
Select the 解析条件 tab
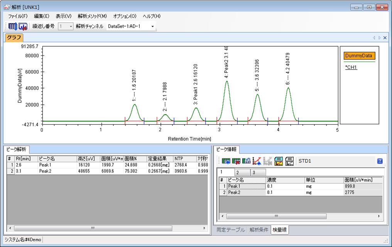pos(259,230)
